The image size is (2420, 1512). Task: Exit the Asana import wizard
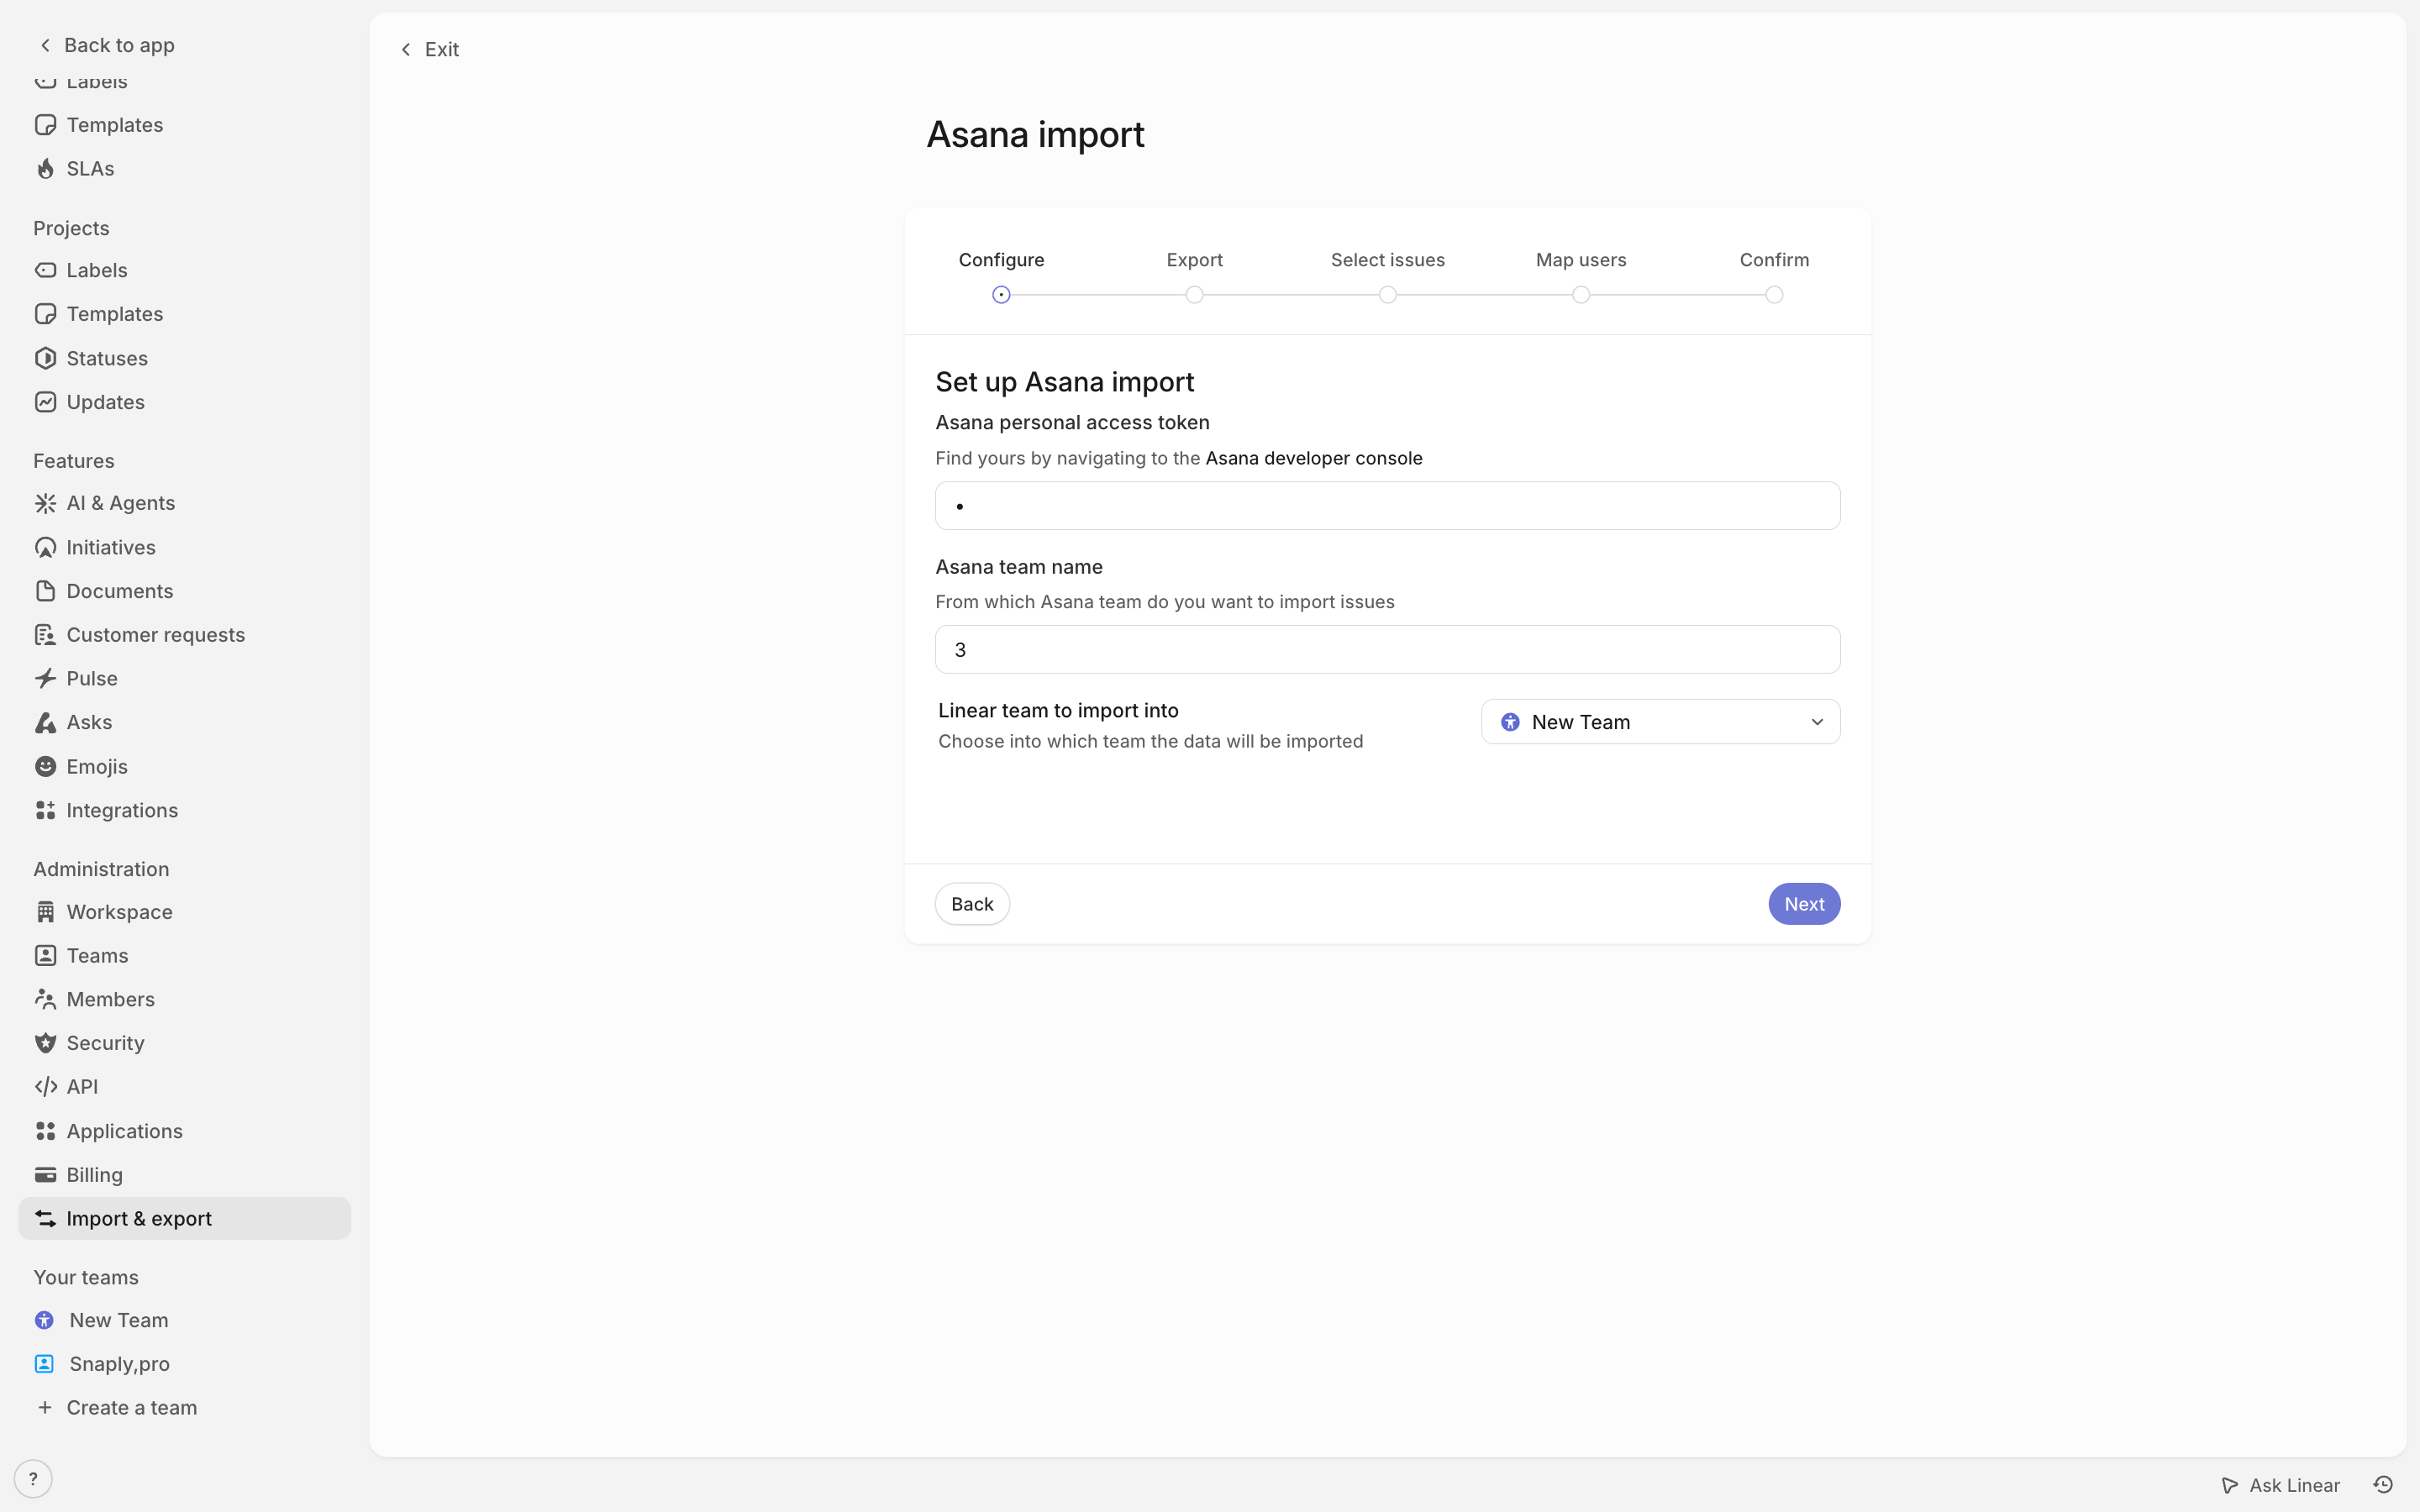pos(430,49)
